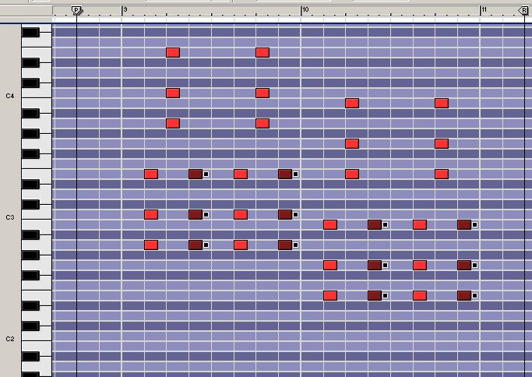The height and width of the screenshot is (377, 532).
Task: Click the right locator flag at ruler end
Action: click(523, 10)
